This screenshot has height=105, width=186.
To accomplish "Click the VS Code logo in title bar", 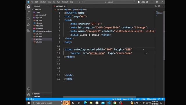I will pyautogui.click(x=28, y=2).
